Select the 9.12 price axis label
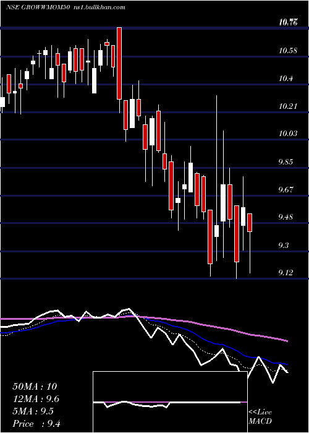The image size is (309, 433). [x=286, y=273]
